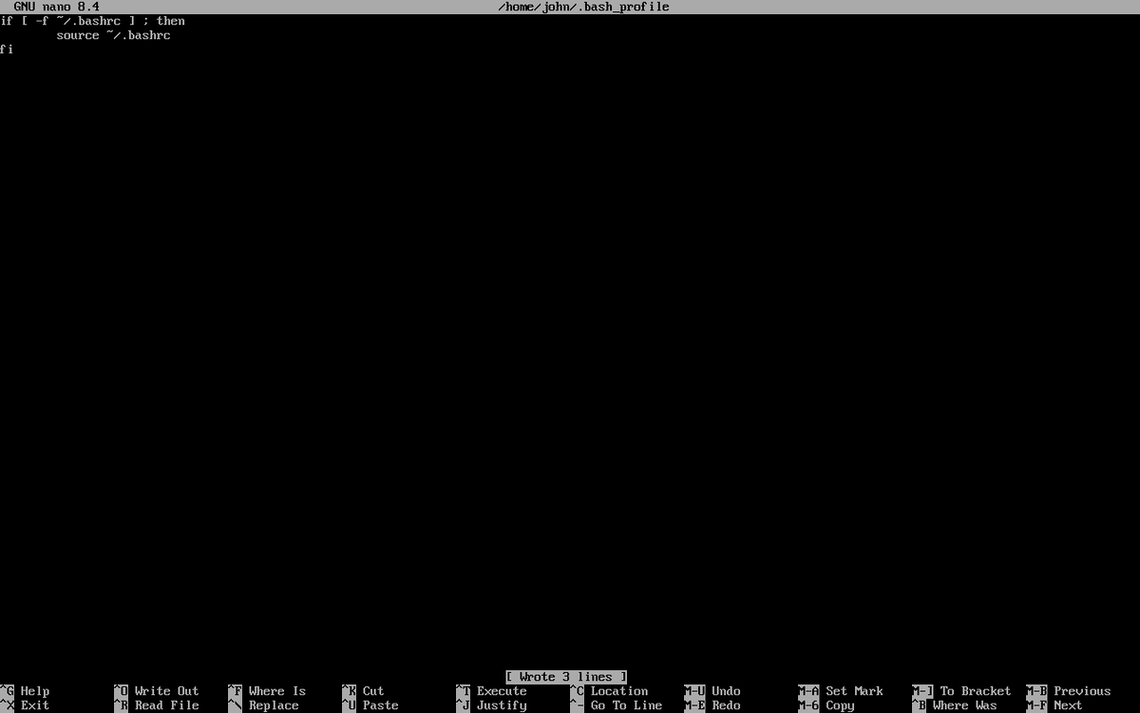Click the /home/john/.bash_profile filename in title bar
This screenshot has width=1140, height=713.
pyautogui.click(x=583, y=7)
